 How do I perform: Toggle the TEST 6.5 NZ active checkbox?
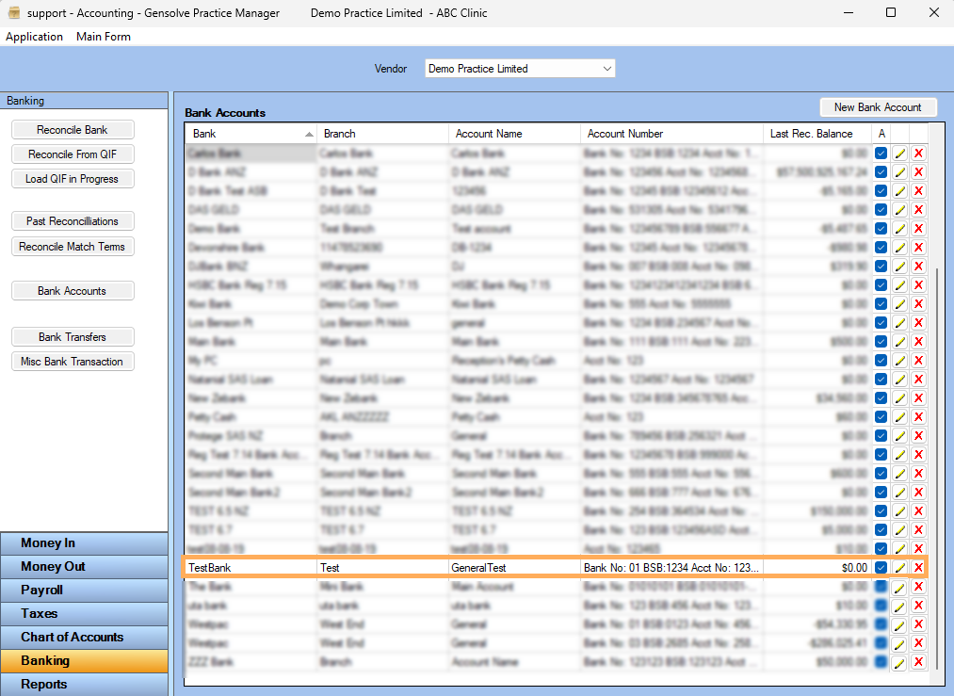[x=881, y=511]
